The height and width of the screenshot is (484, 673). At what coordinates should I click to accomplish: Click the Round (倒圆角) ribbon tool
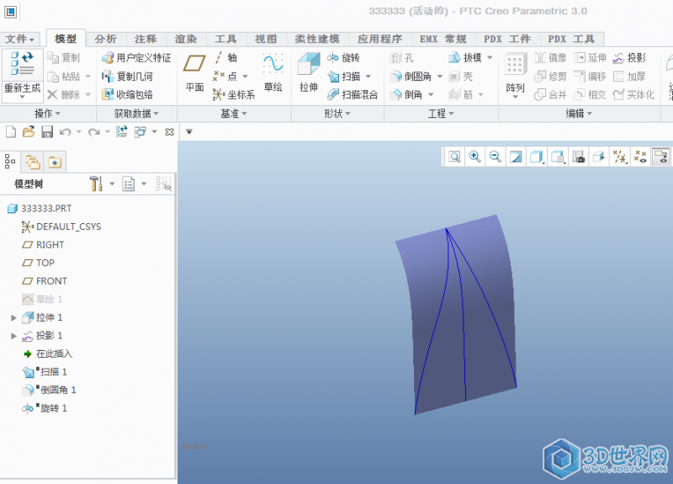tap(411, 77)
